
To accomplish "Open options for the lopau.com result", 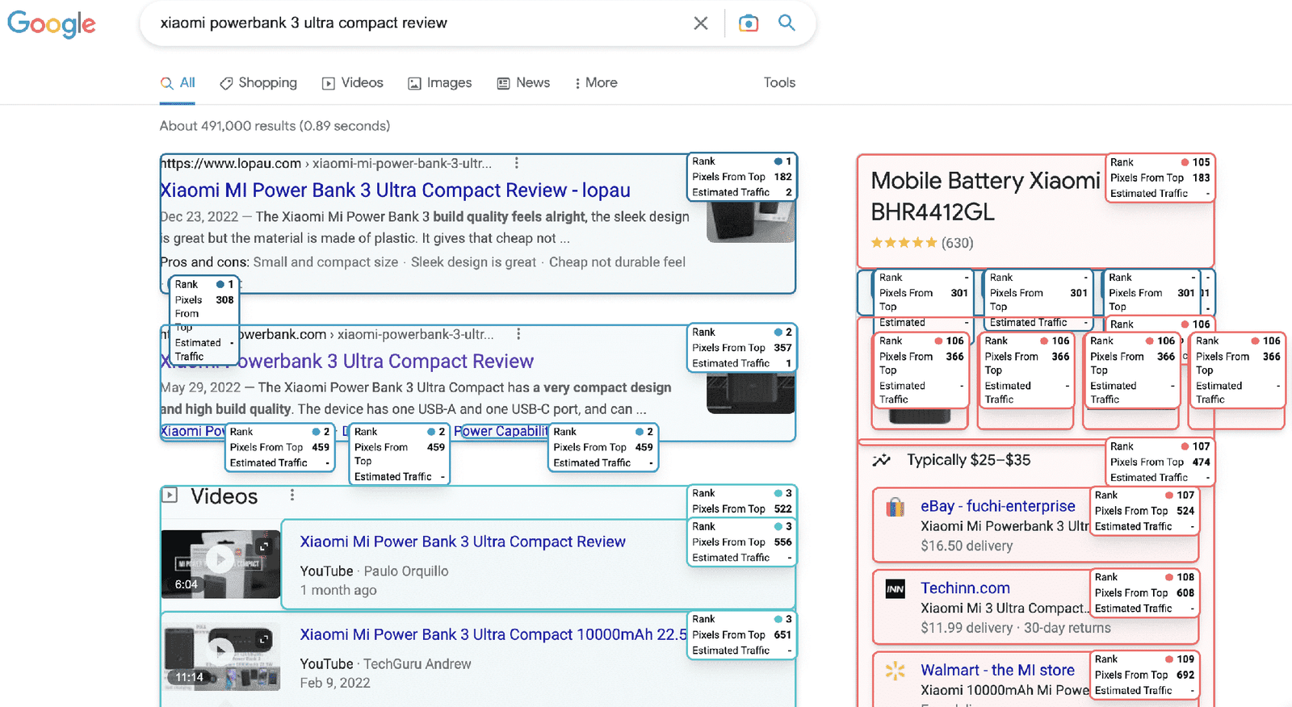I will click(x=517, y=163).
